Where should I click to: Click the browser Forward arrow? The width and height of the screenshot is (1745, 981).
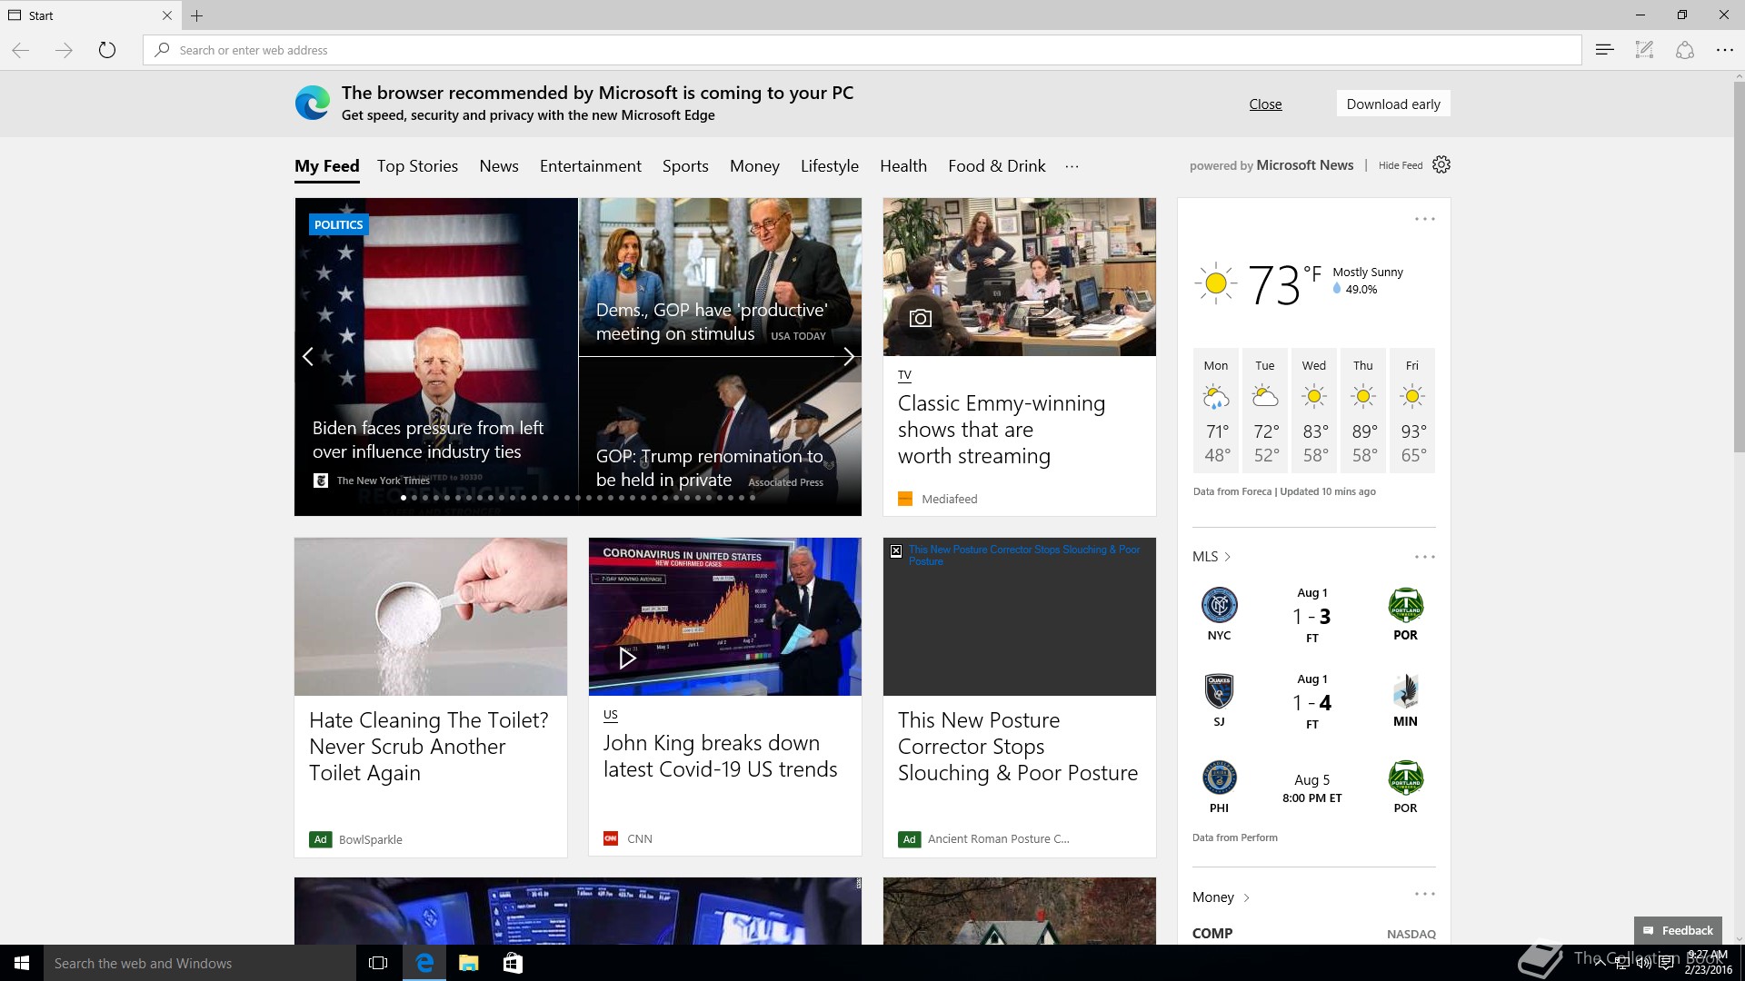pos(64,50)
